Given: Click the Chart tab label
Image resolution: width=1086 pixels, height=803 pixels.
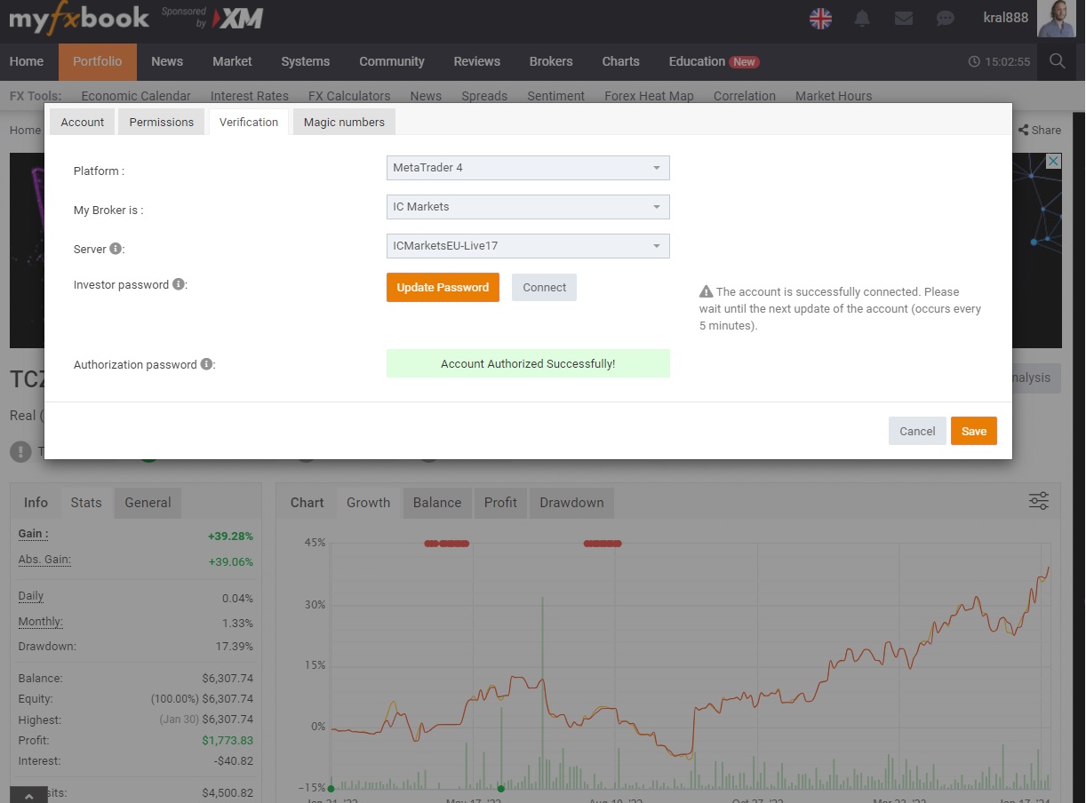Looking at the screenshot, I should tap(307, 503).
